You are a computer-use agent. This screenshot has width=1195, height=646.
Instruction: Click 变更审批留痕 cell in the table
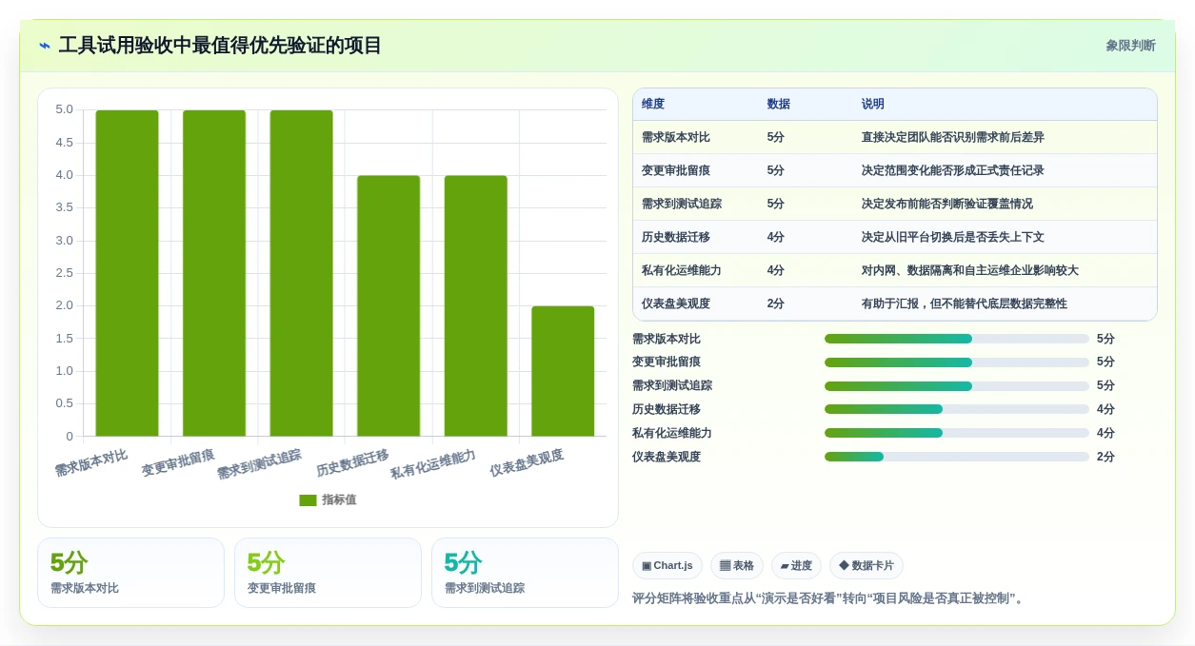[x=676, y=171]
